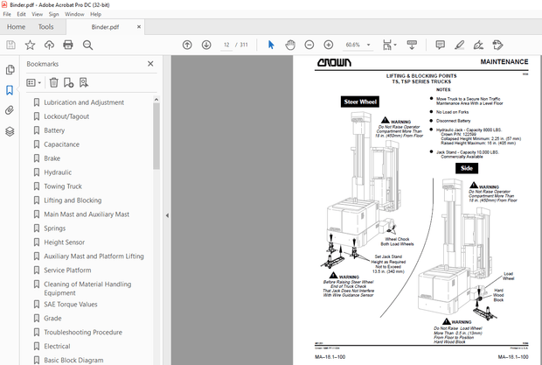Click the cloud upload icon
542x365 pixels.
point(49,45)
